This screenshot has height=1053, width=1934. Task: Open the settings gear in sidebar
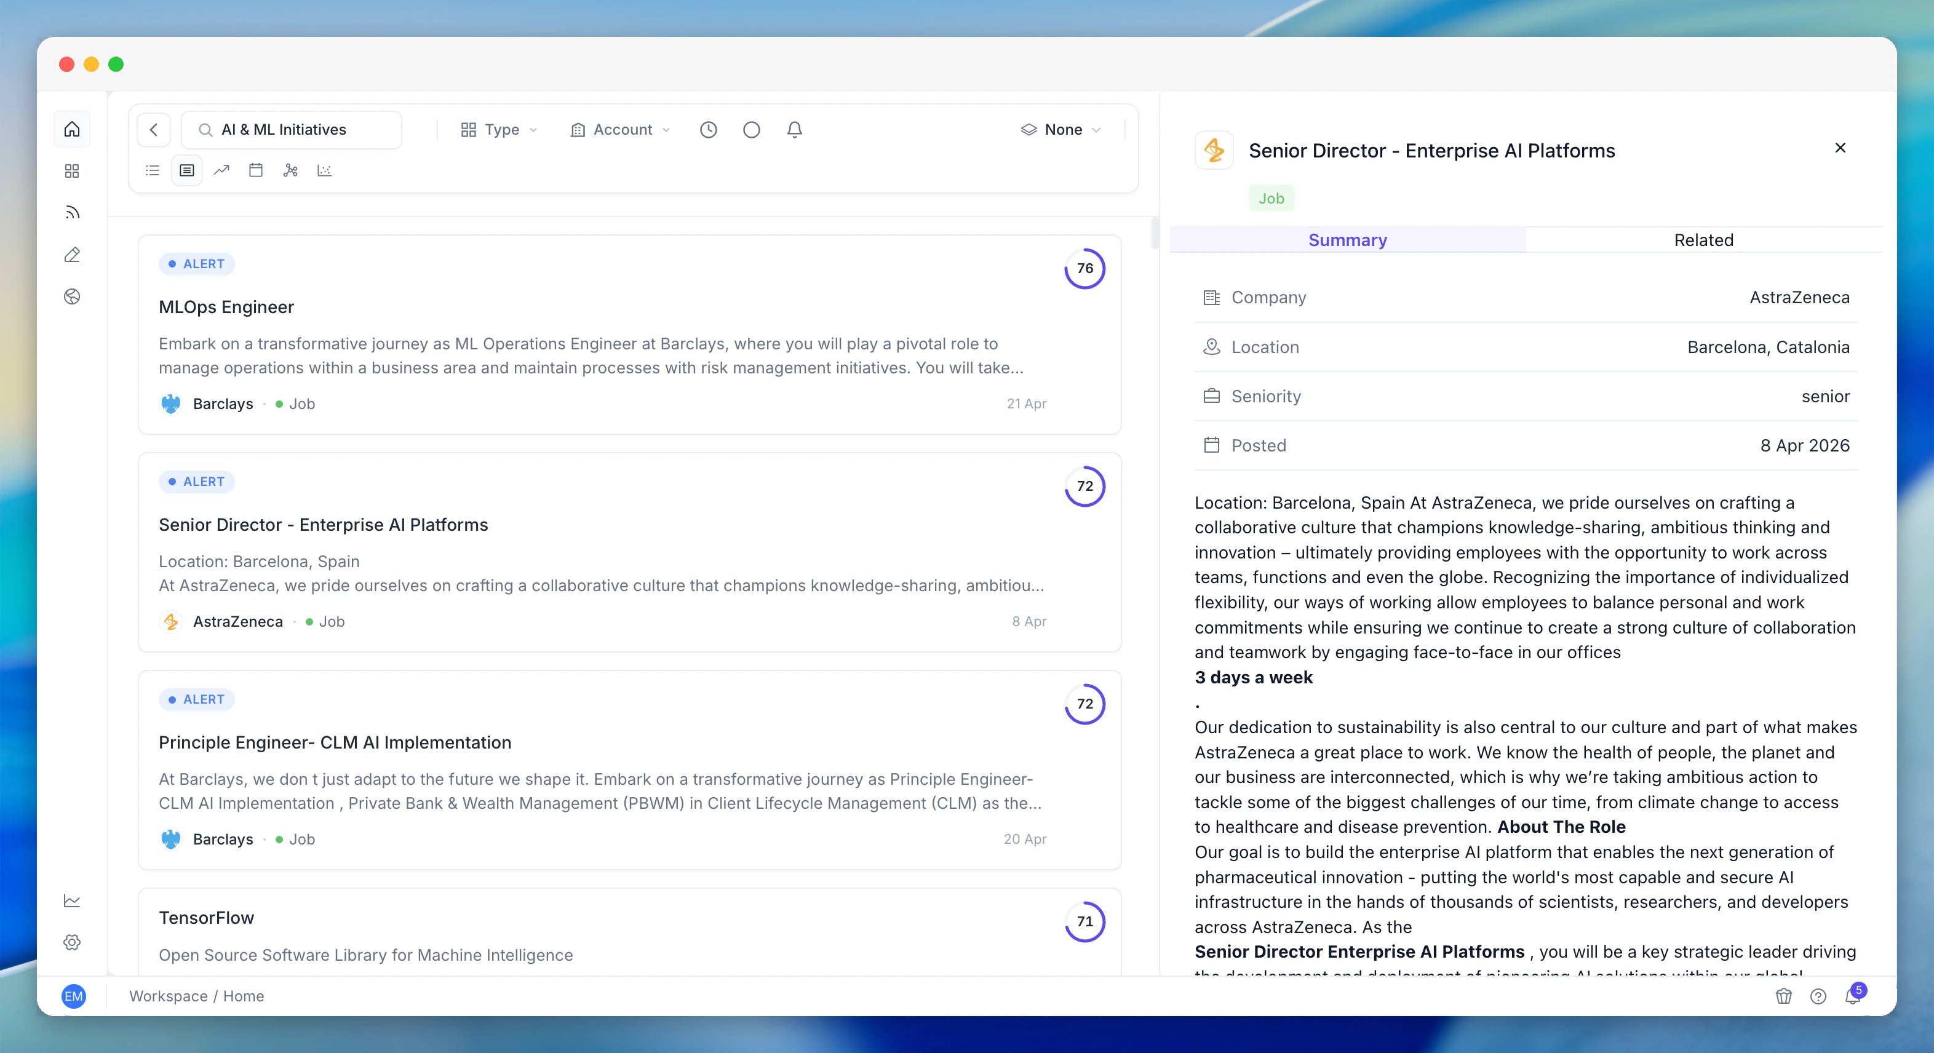point(72,942)
